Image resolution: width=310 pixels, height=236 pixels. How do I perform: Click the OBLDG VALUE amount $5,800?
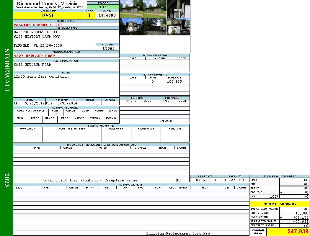302,213
